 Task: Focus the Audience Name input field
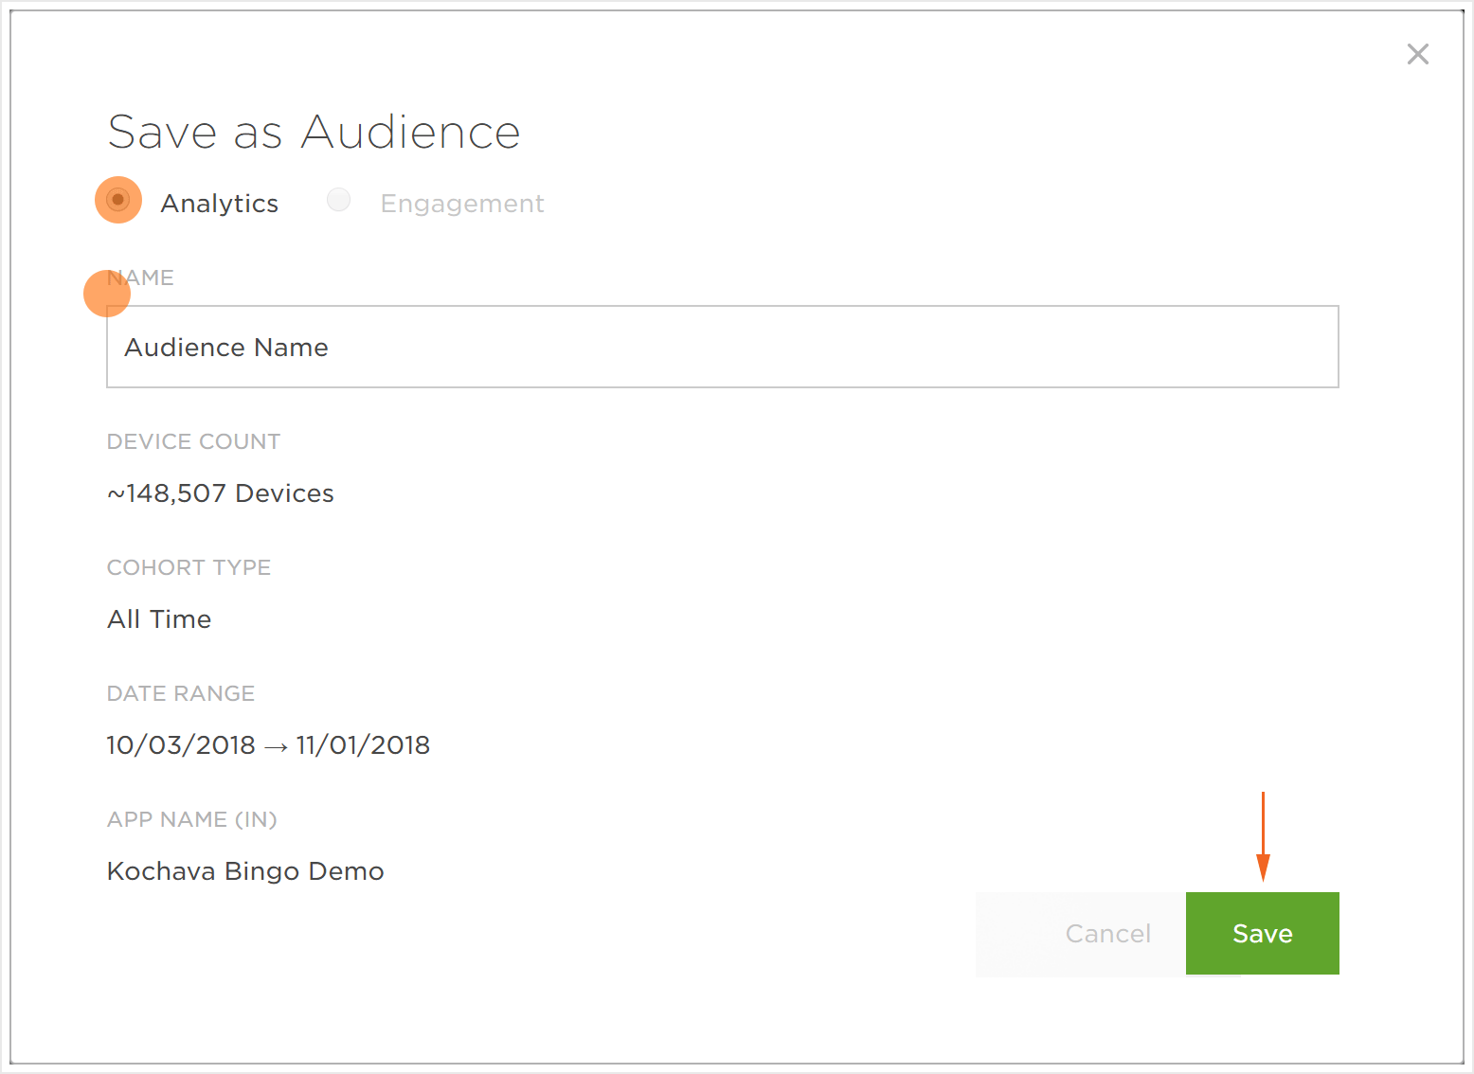(x=722, y=347)
